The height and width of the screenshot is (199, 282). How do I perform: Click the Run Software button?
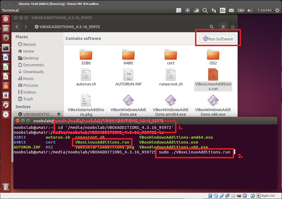point(218,39)
